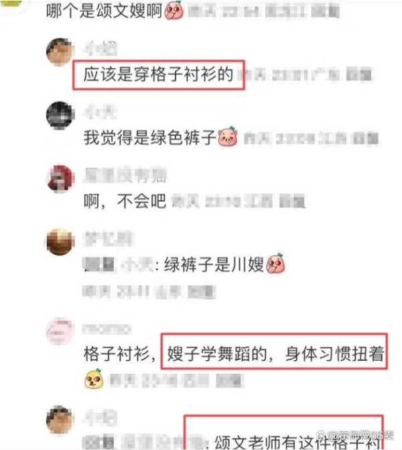The image size is (402, 450).
Task: Select the reply 绿裤子是川嫂
Action: click(x=214, y=264)
